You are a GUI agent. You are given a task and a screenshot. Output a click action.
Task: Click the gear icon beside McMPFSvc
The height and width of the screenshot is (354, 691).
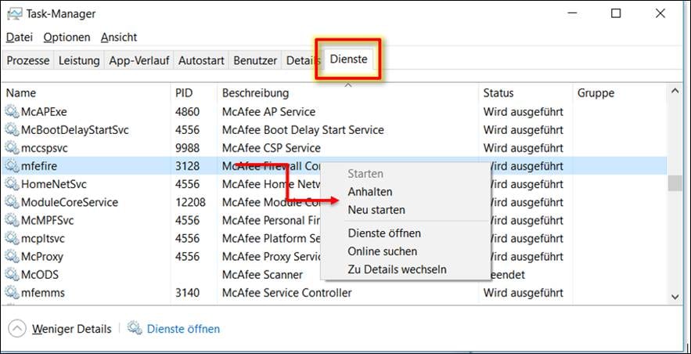pyautogui.click(x=12, y=220)
